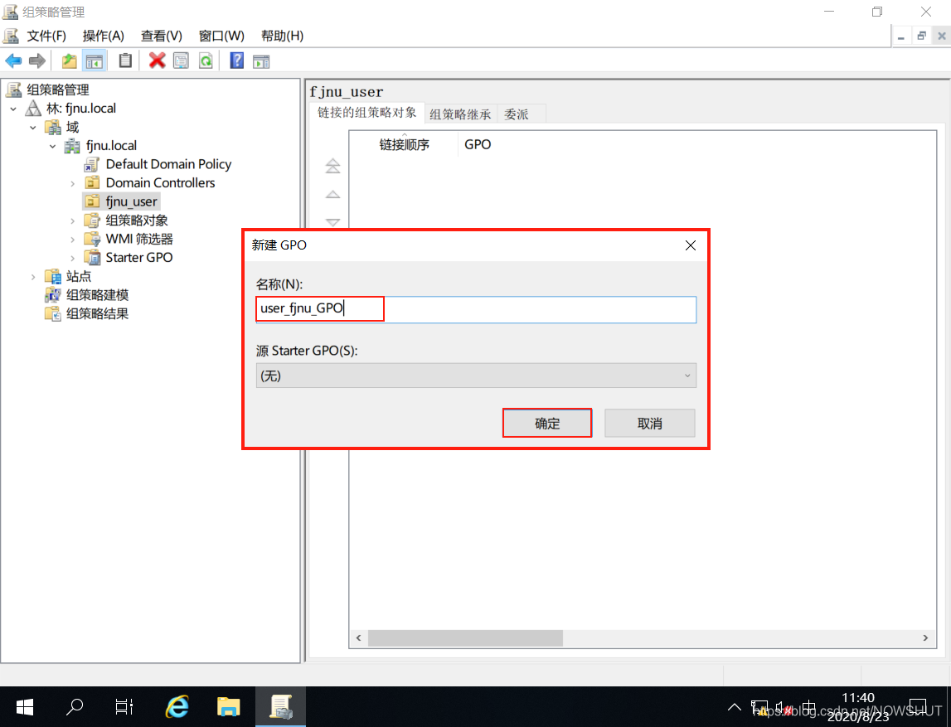This screenshot has height=727, width=951.
Task: Click the green Refresh toolbar icon
Action: point(206,61)
